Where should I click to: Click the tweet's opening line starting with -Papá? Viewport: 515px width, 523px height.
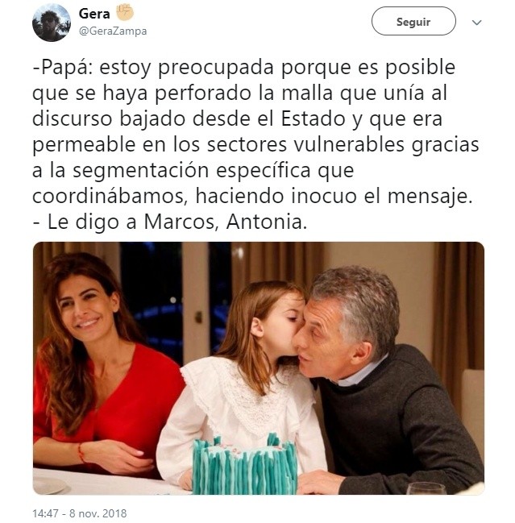pyautogui.click(x=244, y=68)
